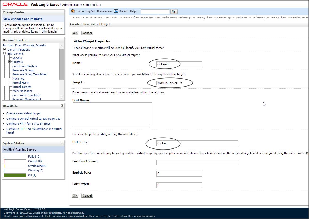Click Domain Structure scroll up arrow
The width and height of the screenshot is (309, 219).
click(62, 46)
